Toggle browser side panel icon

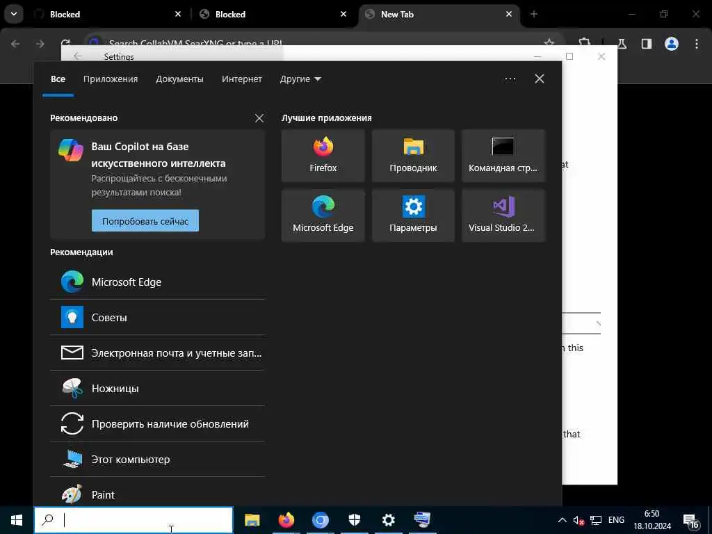pyautogui.click(x=646, y=44)
